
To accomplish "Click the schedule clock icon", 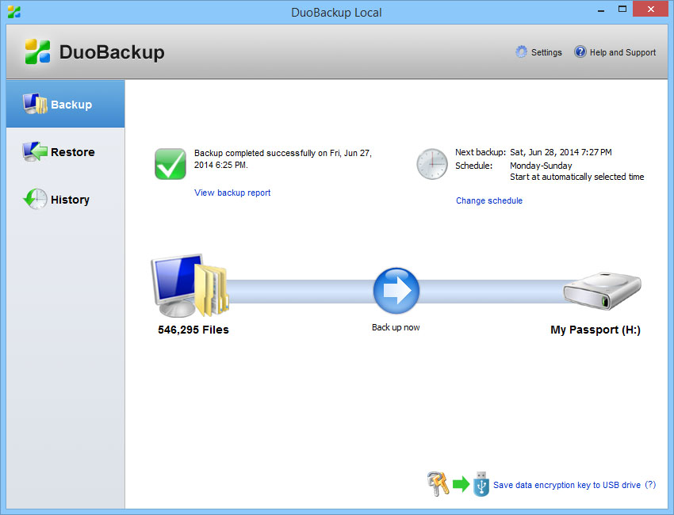I will [x=432, y=164].
